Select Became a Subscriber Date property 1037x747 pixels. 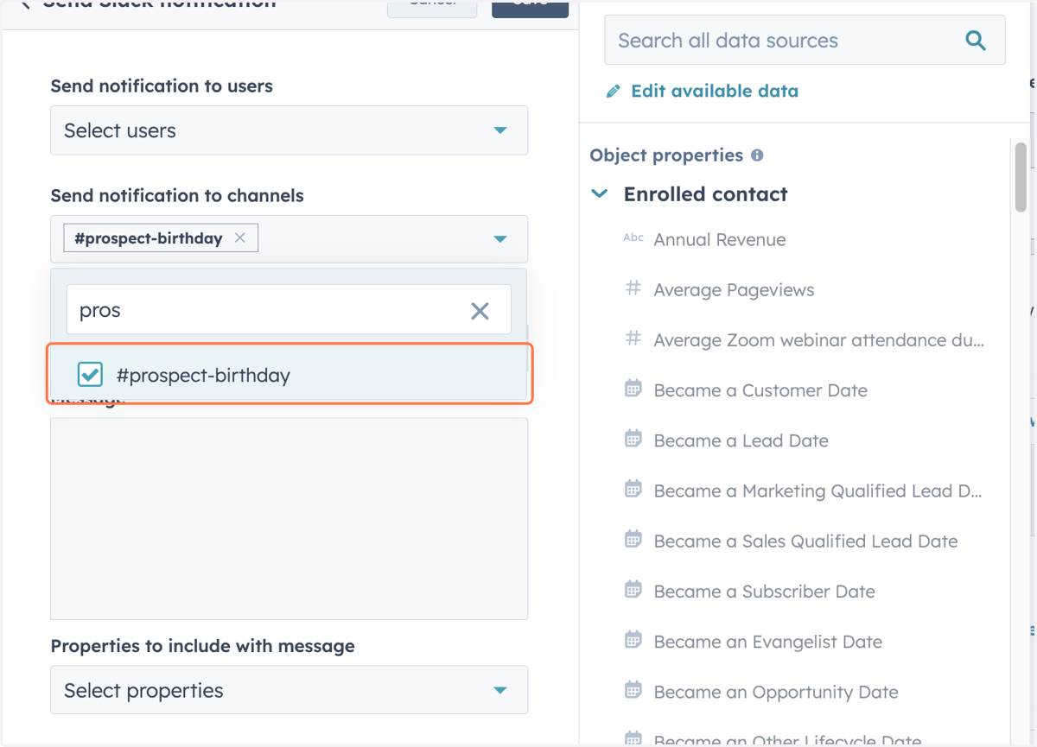point(764,592)
